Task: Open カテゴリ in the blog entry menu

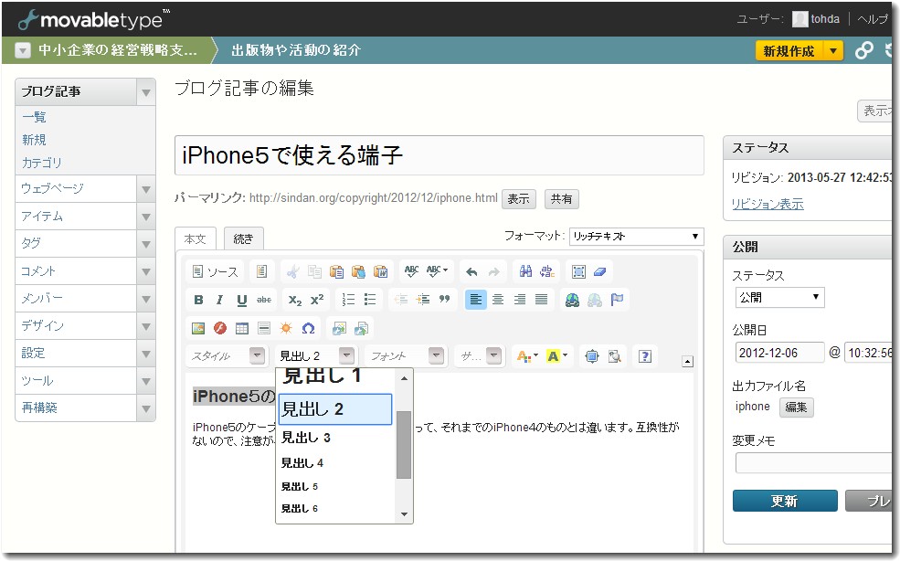Action: [x=42, y=163]
